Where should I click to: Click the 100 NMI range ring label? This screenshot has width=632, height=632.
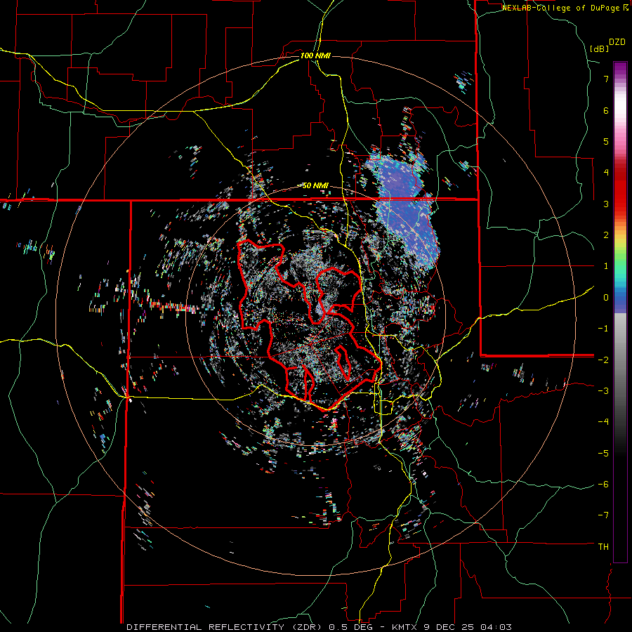[x=315, y=55]
